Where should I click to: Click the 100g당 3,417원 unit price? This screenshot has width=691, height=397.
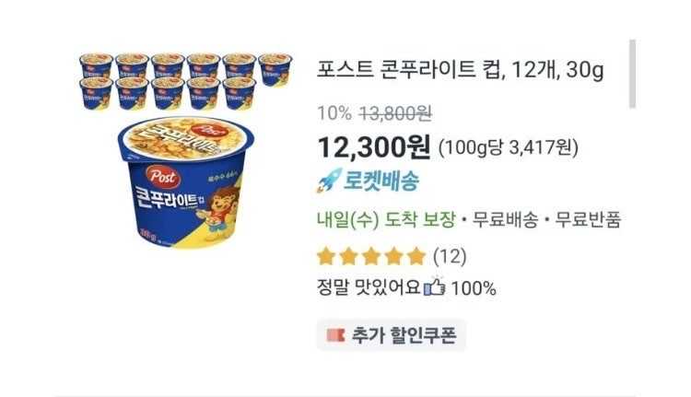tap(508, 148)
